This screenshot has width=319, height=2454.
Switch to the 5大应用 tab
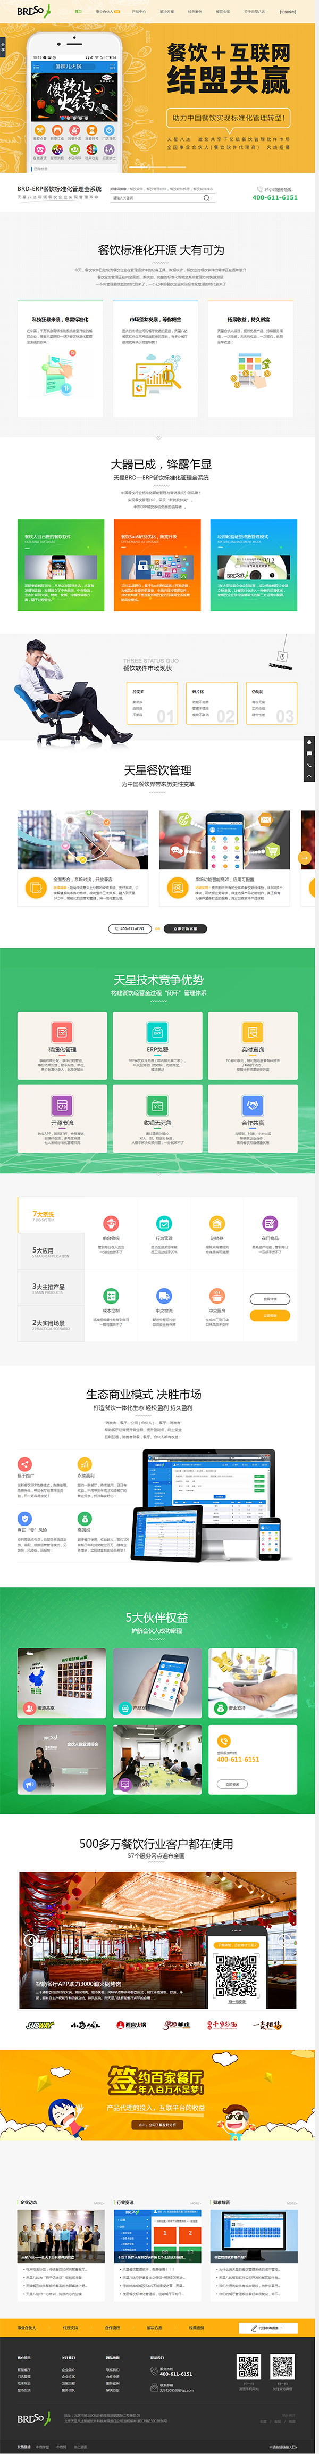pos(44,1251)
